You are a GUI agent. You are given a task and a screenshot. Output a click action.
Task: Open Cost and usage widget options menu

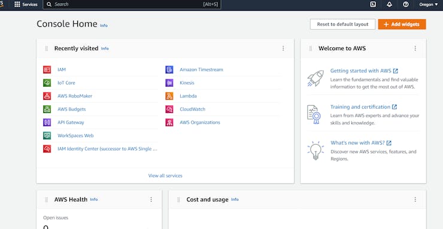(415, 200)
